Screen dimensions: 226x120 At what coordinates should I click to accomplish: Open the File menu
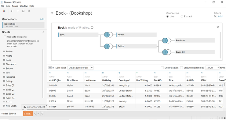(2, 6)
